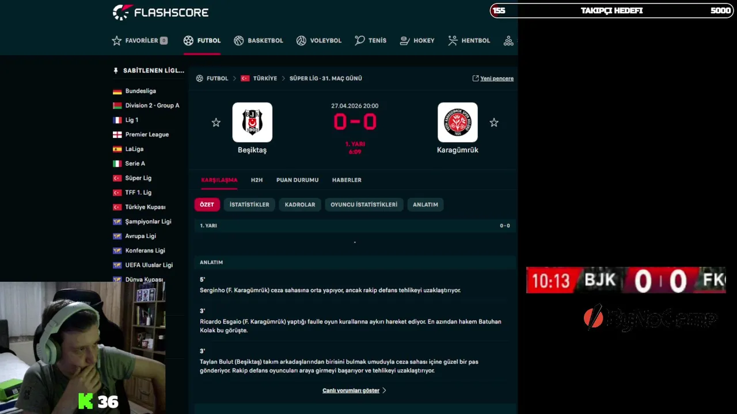The image size is (737, 414).
Task: Open the Beşiktaş team name link
Action: pyautogui.click(x=252, y=150)
